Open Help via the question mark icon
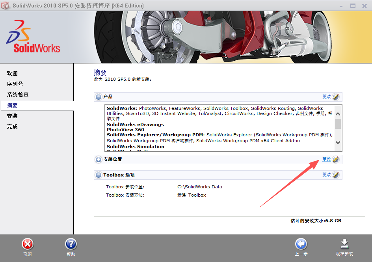This screenshot has width=372, height=262. [71, 244]
